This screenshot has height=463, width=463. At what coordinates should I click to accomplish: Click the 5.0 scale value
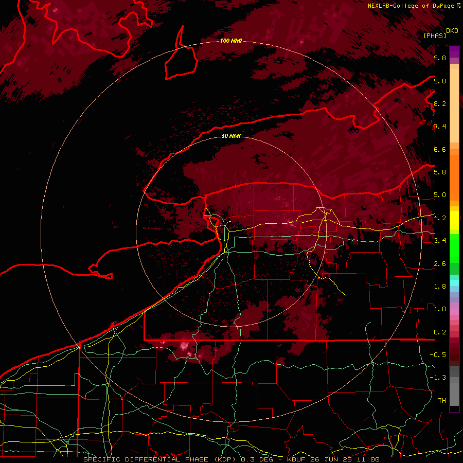pos(440,195)
